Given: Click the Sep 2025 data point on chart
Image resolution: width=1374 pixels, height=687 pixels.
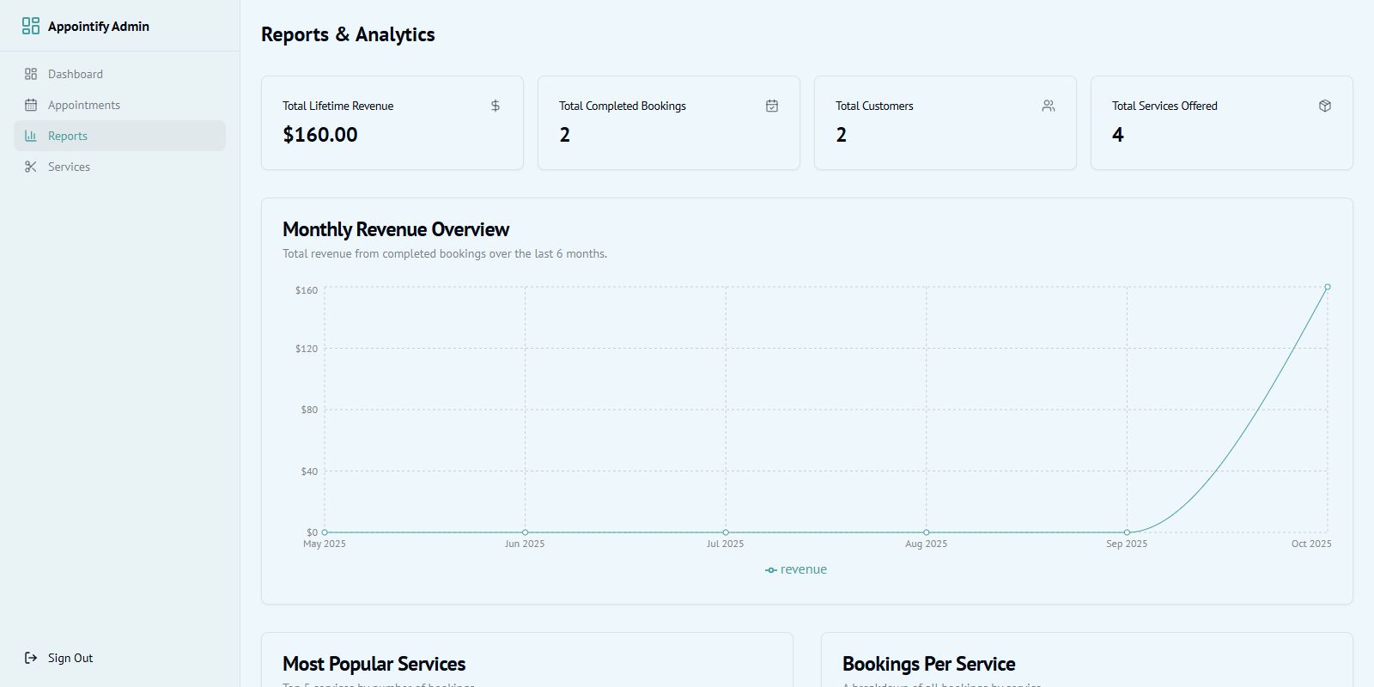Looking at the screenshot, I should 1127,532.
